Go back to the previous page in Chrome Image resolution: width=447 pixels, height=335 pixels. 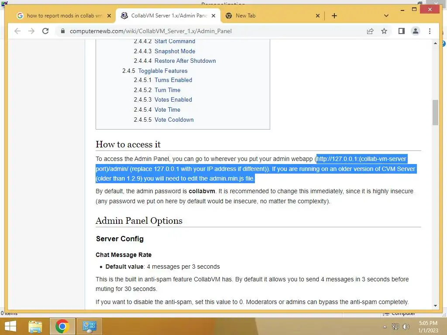(17, 31)
